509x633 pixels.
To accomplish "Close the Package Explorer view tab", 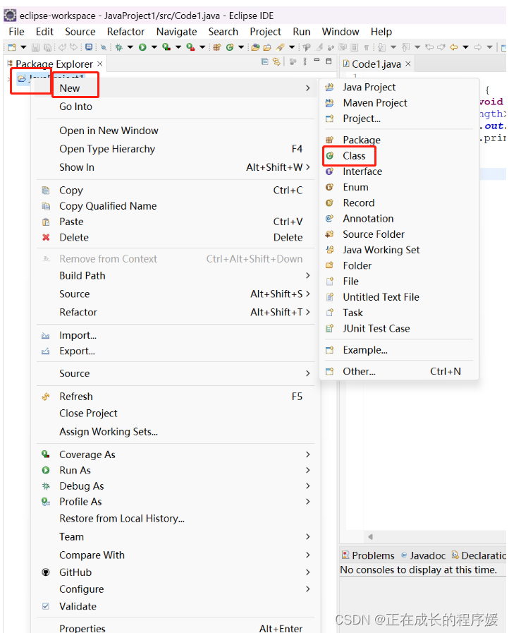I will tap(99, 64).
